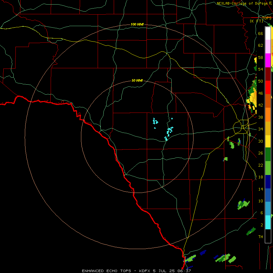Click the legend value 50
The image size is (273, 273).
[x=261, y=81]
